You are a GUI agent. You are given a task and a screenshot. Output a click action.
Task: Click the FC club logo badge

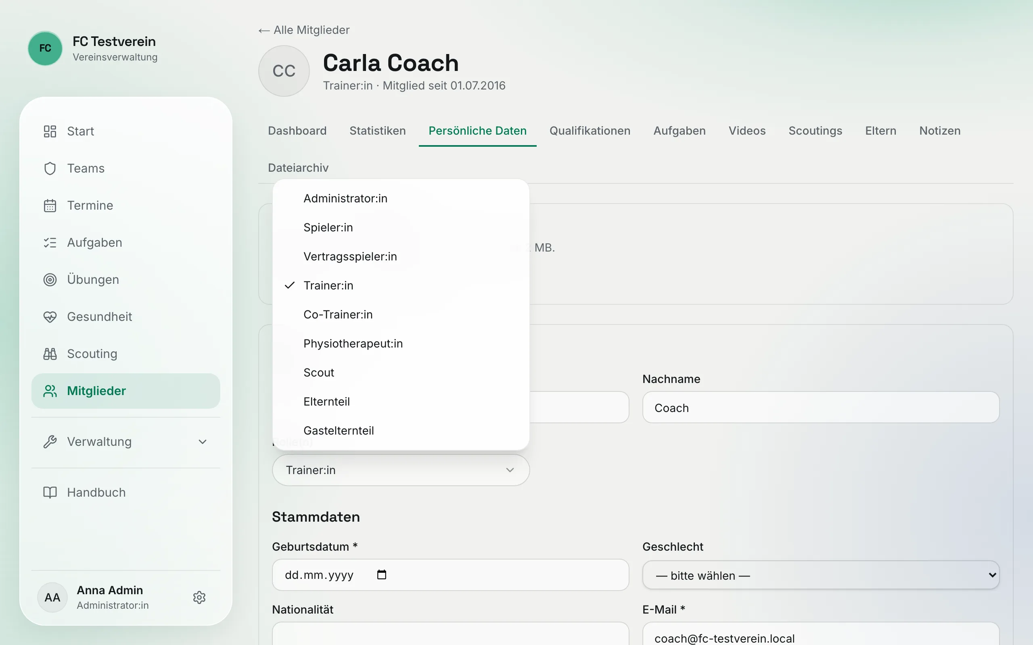tap(45, 48)
